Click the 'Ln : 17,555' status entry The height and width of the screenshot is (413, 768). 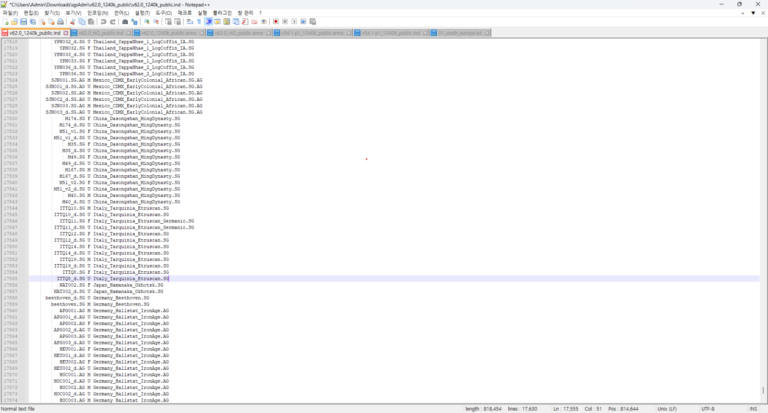pos(566,409)
